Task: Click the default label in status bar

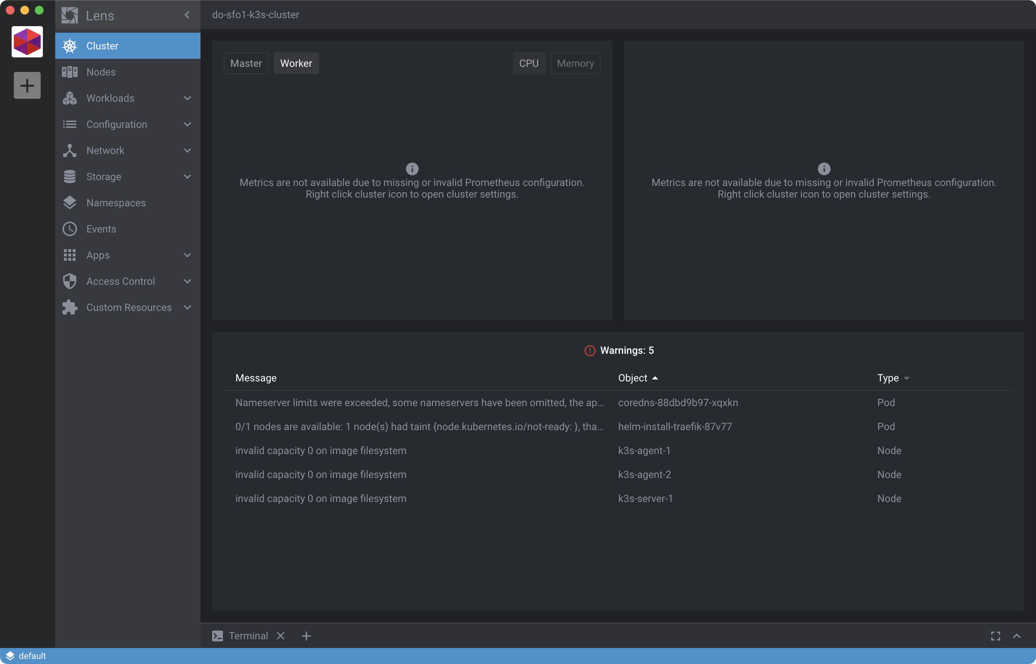Action: coord(32,656)
